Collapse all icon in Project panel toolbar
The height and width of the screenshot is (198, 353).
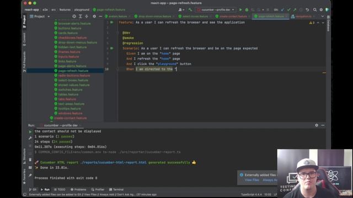tap(87, 16)
